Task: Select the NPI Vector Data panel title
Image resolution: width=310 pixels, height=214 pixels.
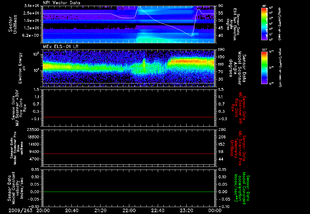Action: pyautogui.click(x=61, y=3)
